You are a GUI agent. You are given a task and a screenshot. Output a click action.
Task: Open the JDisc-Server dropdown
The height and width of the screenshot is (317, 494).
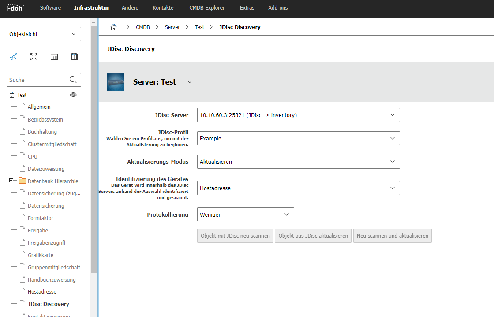(x=298, y=115)
